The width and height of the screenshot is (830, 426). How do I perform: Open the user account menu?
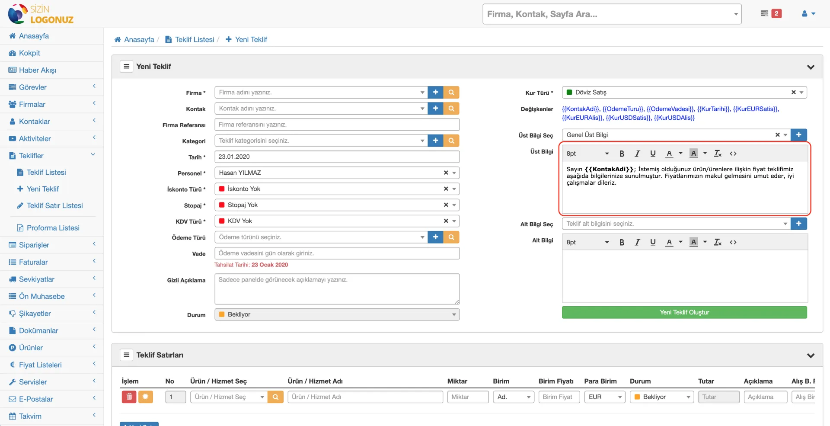[808, 13]
